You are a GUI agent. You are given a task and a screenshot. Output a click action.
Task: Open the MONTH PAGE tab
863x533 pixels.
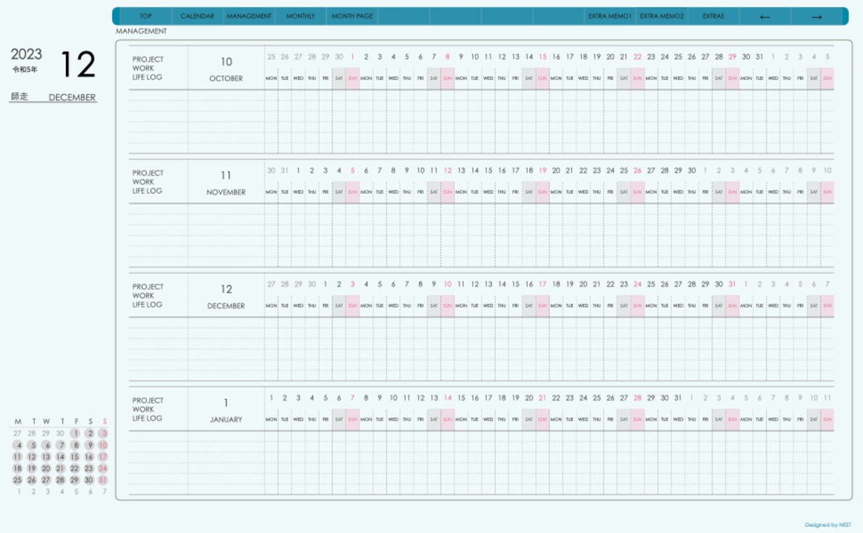[x=352, y=16]
